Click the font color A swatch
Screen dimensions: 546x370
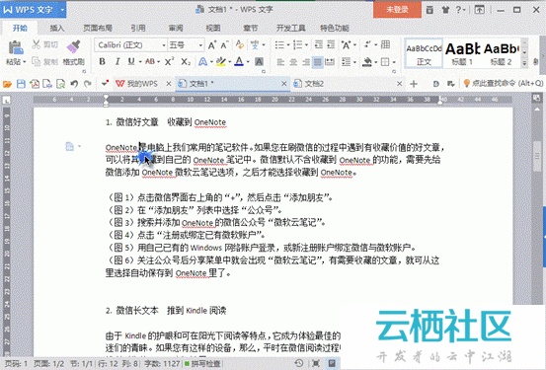(239, 62)
